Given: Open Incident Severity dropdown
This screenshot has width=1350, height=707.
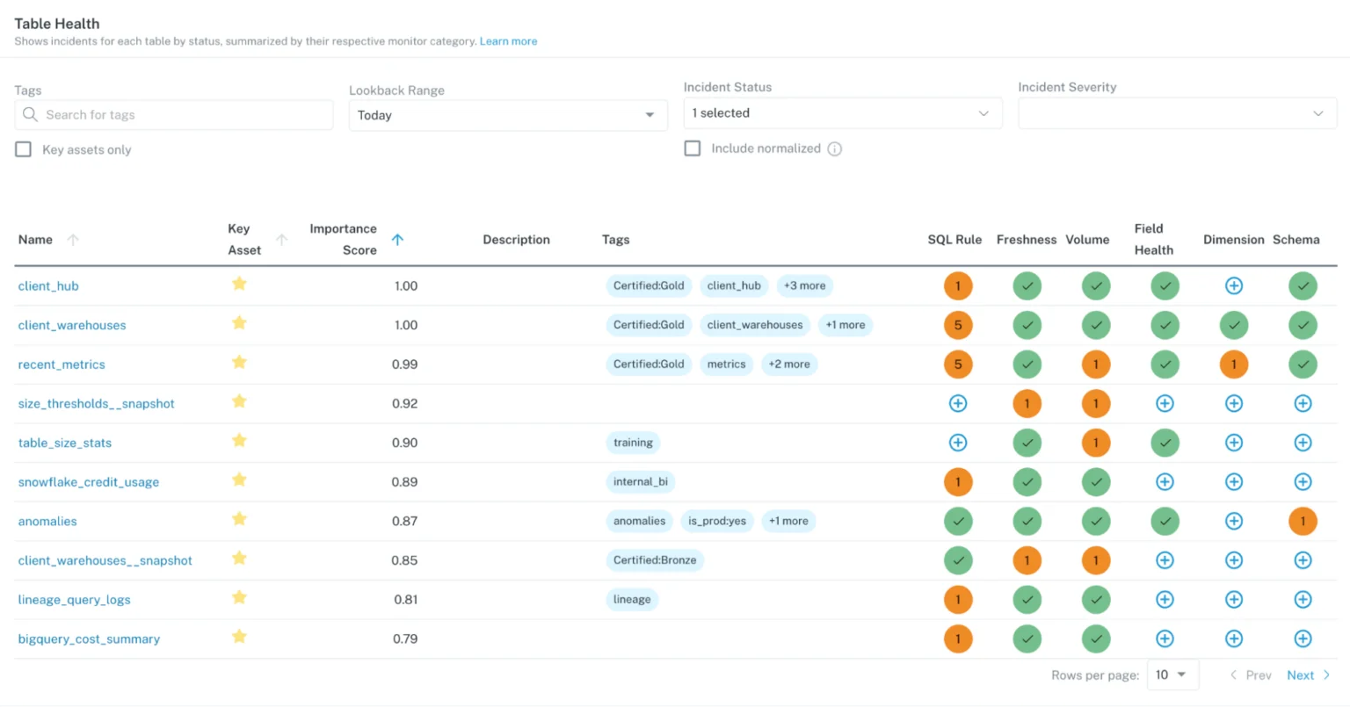Looking at the screenshot, I should (x=1178, y=113).
